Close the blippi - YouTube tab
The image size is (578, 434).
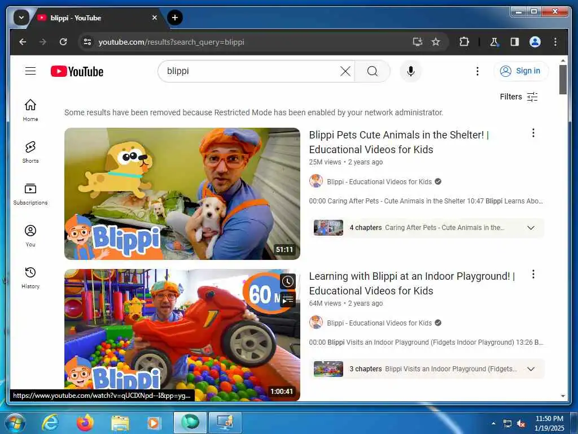coord(155,18)
